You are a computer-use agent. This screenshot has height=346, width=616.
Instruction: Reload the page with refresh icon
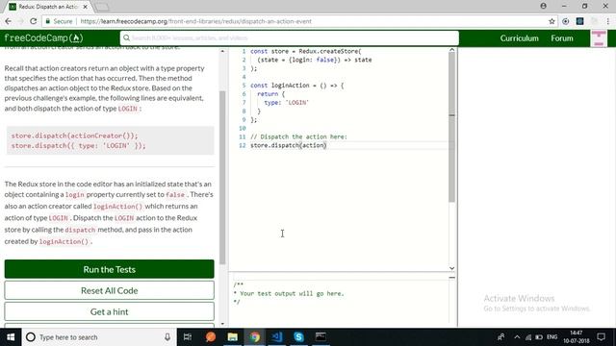click(34, 21)
